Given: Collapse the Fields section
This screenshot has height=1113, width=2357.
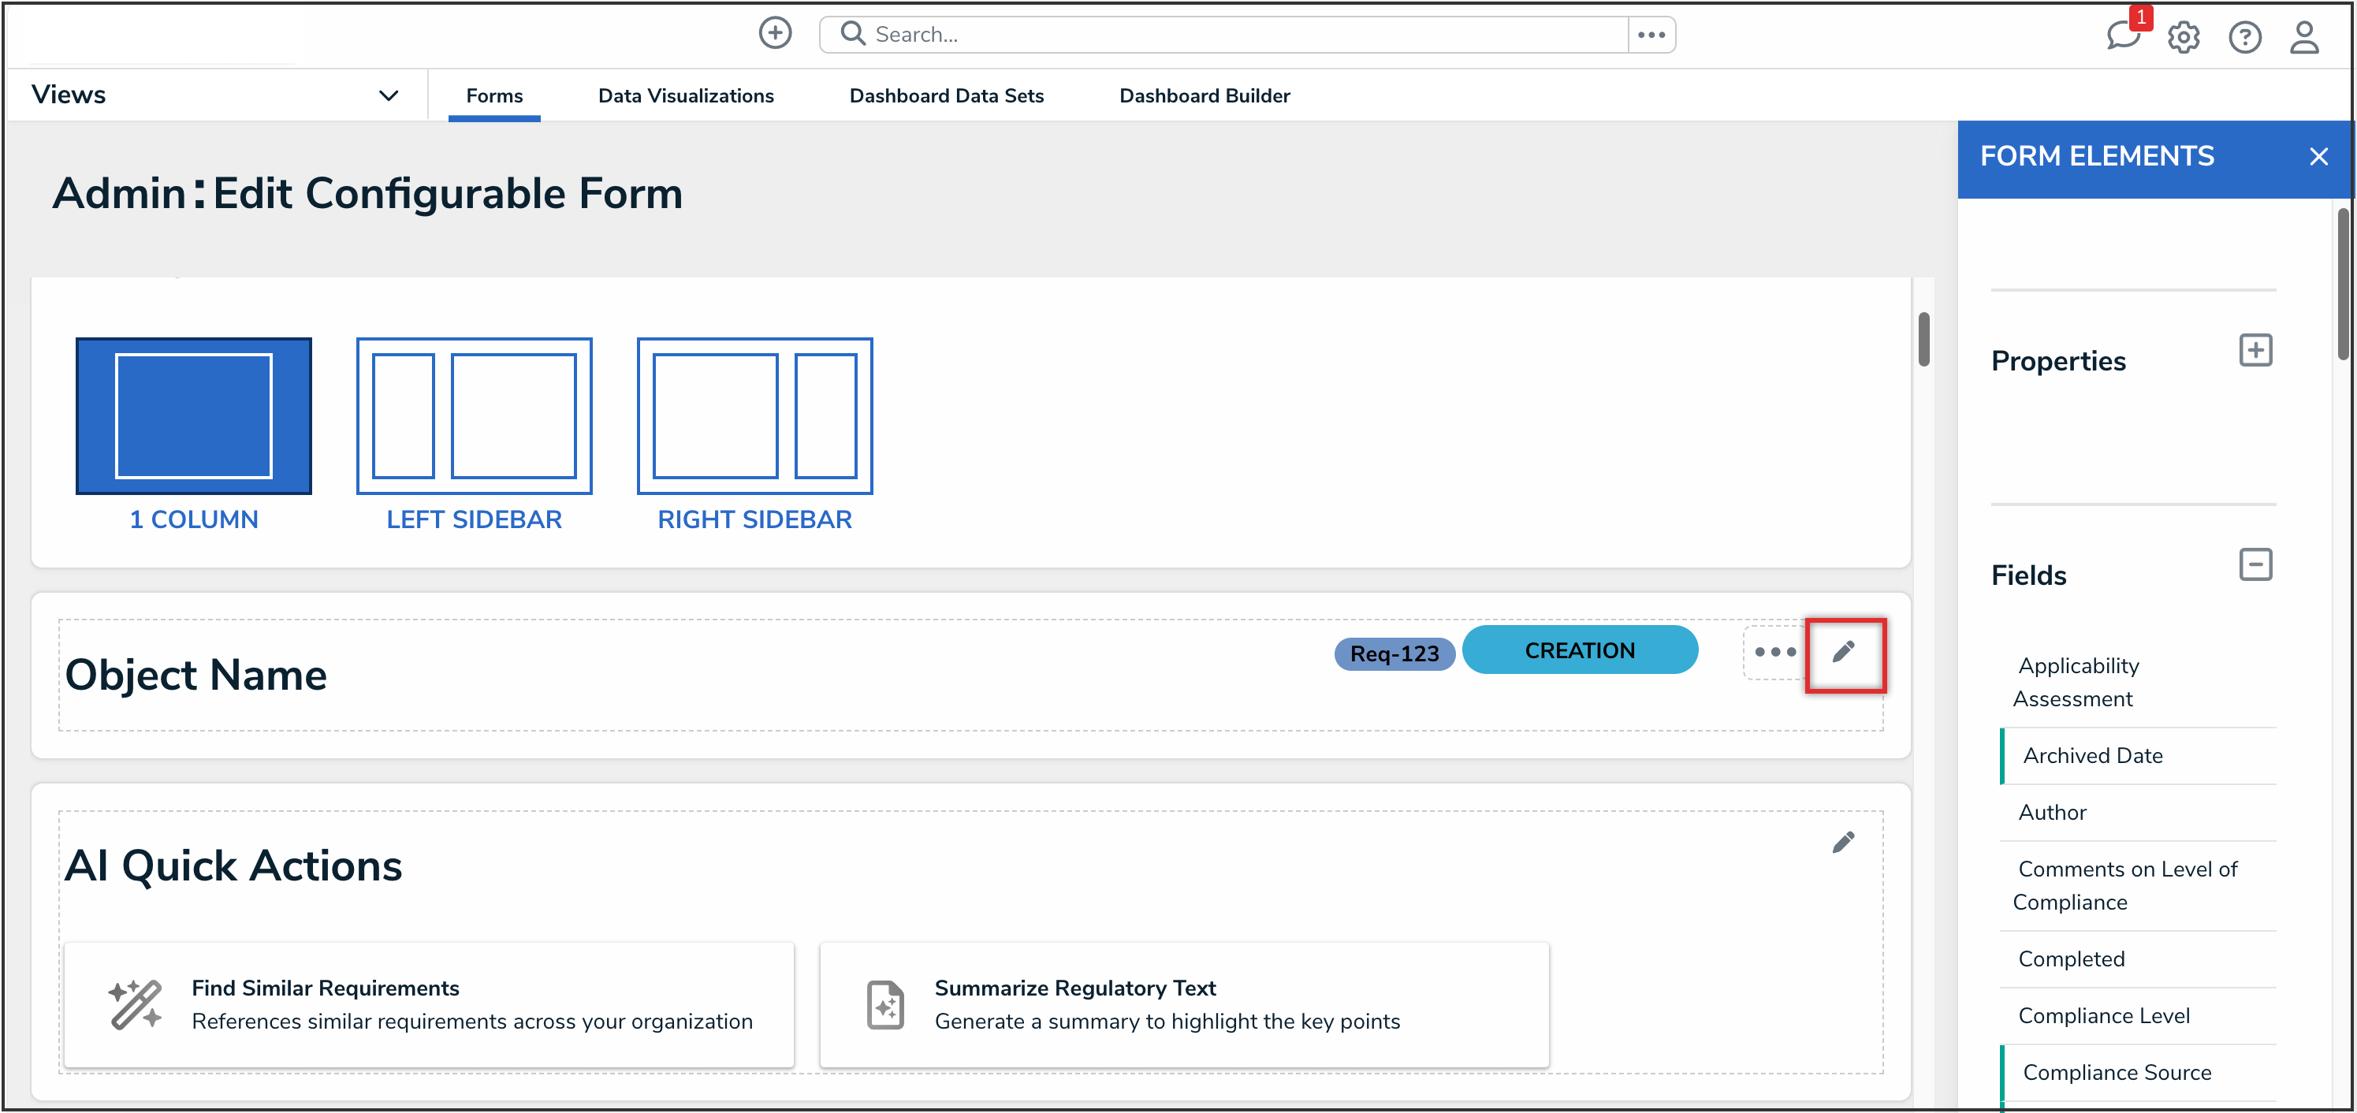Looking at the screenshot, I should point(2255,564).
